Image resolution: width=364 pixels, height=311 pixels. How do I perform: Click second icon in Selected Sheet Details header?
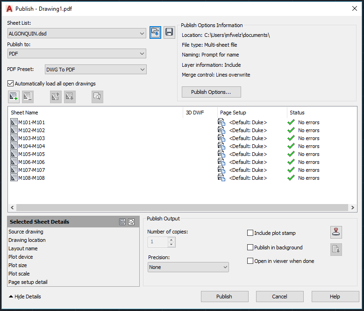[x=131, y=222]
